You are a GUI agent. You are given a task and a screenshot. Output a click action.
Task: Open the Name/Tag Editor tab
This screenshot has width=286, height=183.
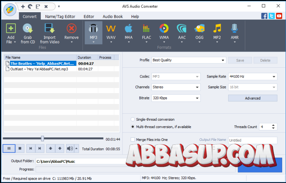pos(60,16)
